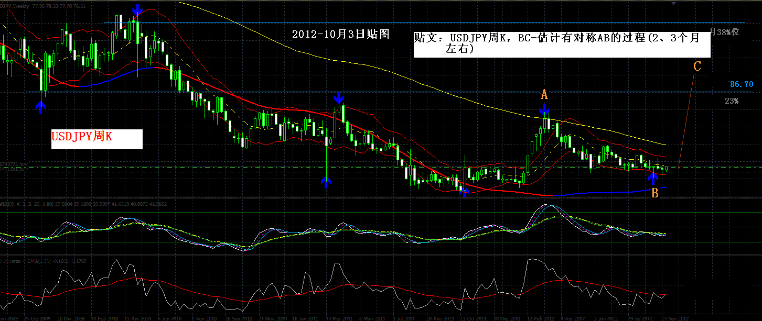The image size is (762, 321).
Task: Select the orange point A label
Action: coord(544,95)
